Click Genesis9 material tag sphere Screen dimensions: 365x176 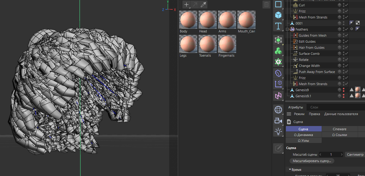tap(358, 90)
